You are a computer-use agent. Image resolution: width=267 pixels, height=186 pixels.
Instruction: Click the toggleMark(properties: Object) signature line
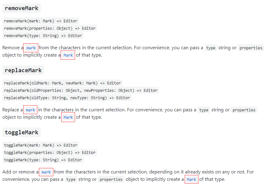click(50, 153)
